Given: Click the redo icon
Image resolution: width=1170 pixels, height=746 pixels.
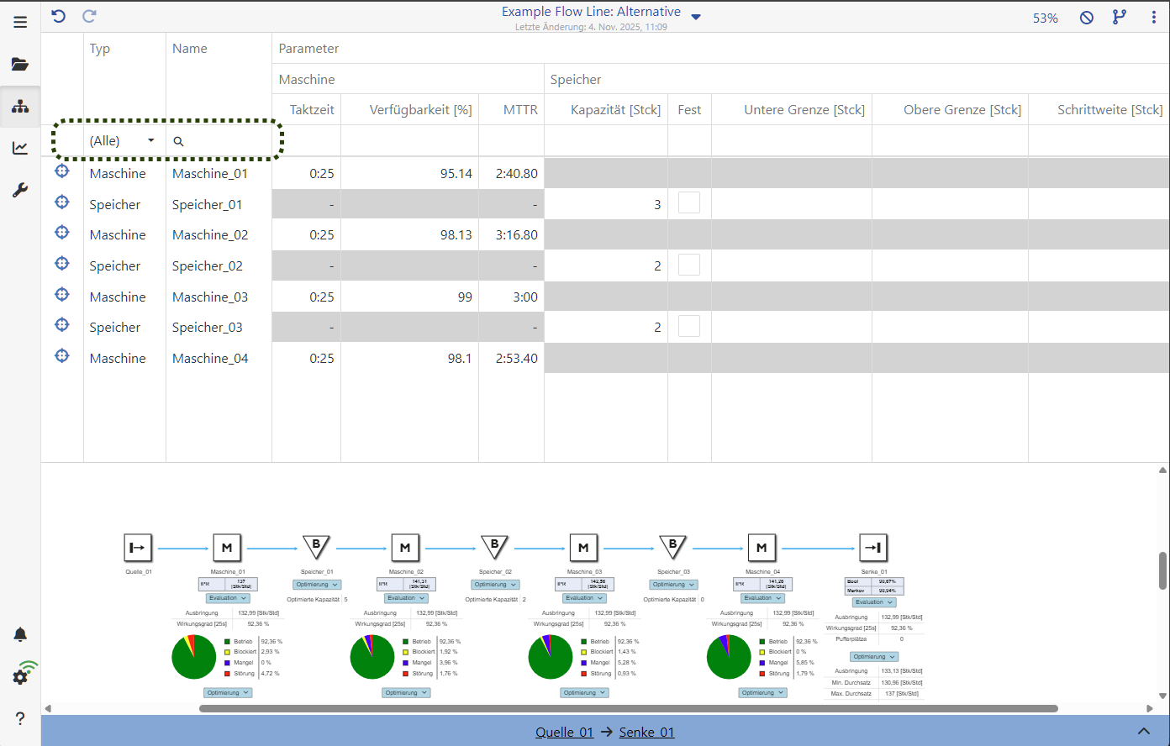Looking at the screenshot, I should tap(87, 16).
